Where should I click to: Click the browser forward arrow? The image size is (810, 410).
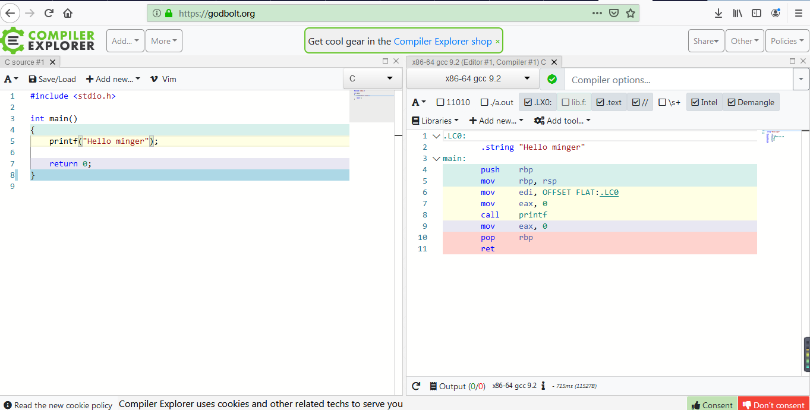(x=30, y=13)
